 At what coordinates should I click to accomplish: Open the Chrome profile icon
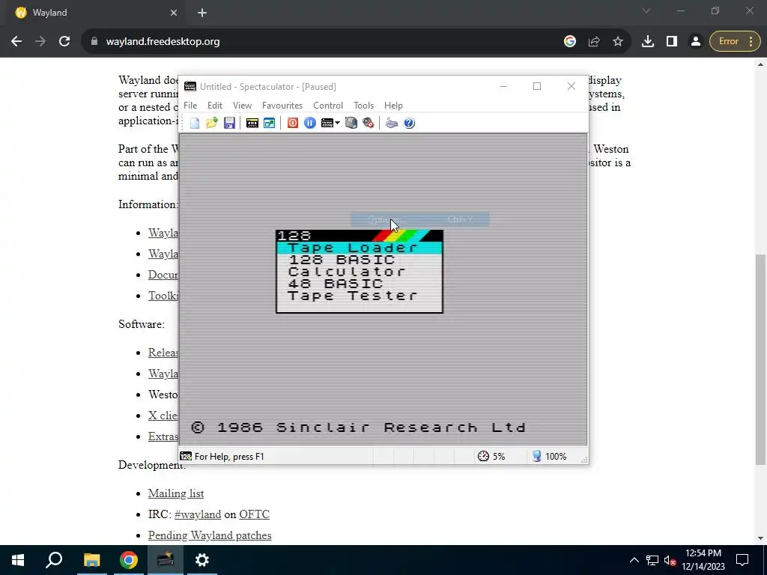(696, 42)
